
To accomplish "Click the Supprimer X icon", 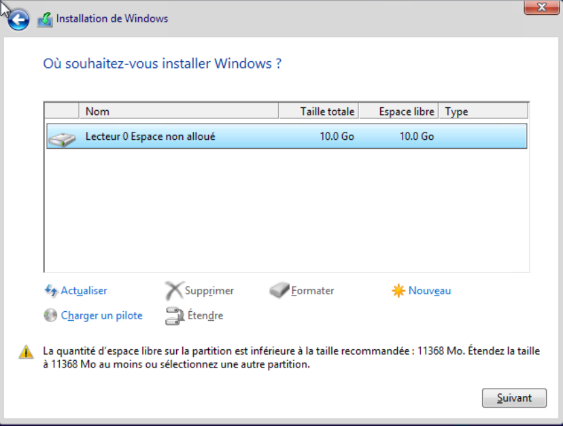I will tap(174, 291).
